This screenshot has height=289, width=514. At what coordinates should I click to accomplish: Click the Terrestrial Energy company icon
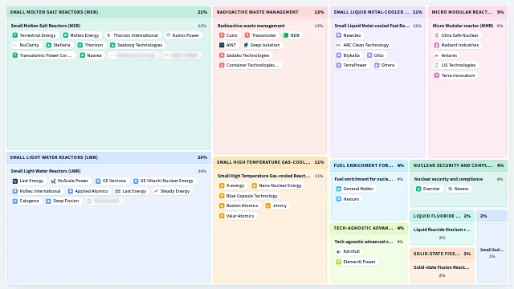pos(15,35)
